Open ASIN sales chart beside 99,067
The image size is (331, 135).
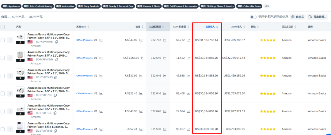(x=188, y=129)
